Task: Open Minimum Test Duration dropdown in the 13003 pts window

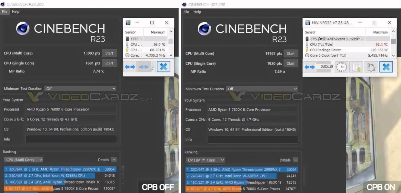Action: point(81,89)
